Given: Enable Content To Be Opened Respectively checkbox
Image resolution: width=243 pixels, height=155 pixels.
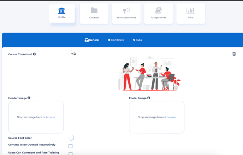Looking at the screenshot, I should [x=71, y=146].
